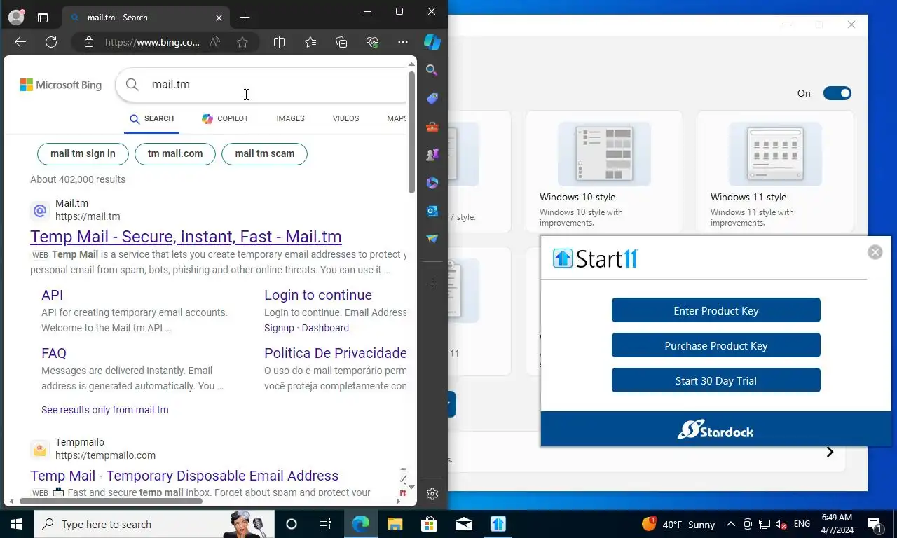This screenshot has height=538, width=897.
Task: Open File Explorer from taskbar
Action: [x=395, y=524]
